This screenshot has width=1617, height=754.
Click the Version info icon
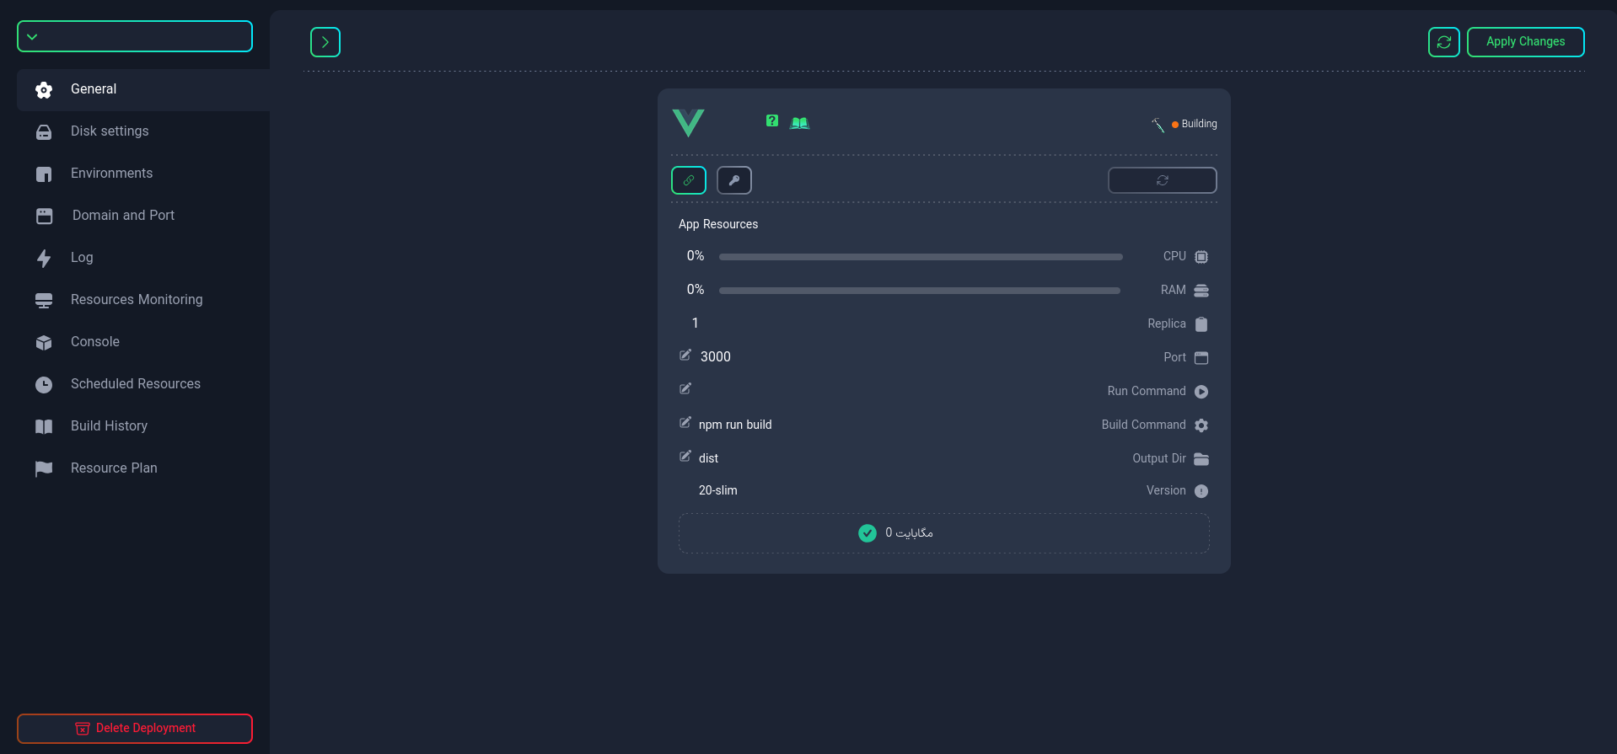(1201, 491)
